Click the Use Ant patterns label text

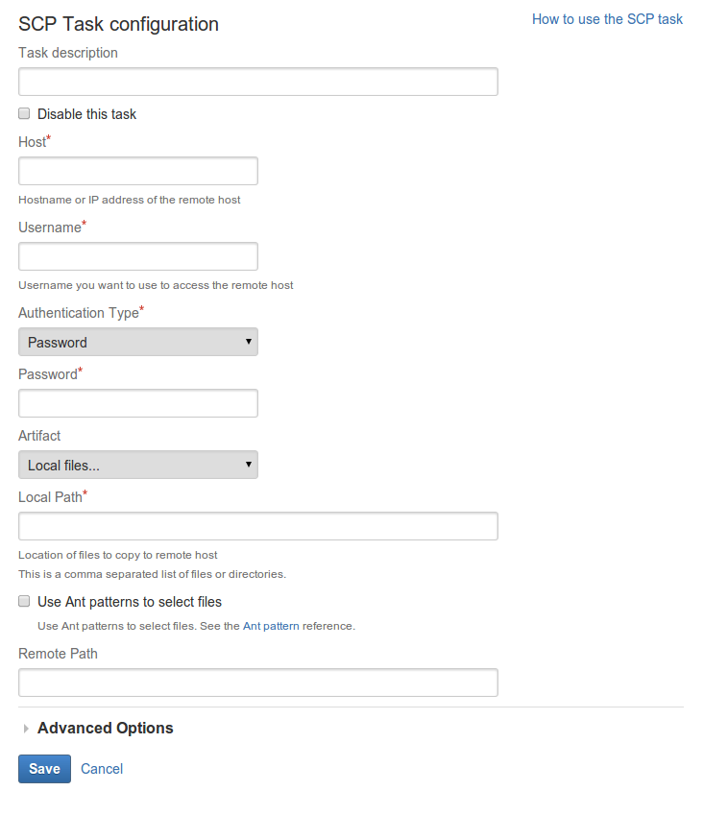pos(130,601)
